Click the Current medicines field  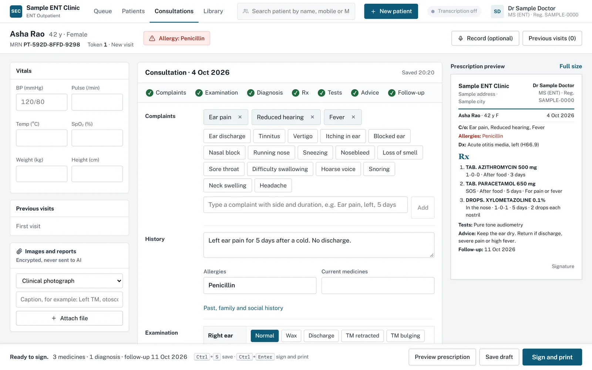[378, 286]
